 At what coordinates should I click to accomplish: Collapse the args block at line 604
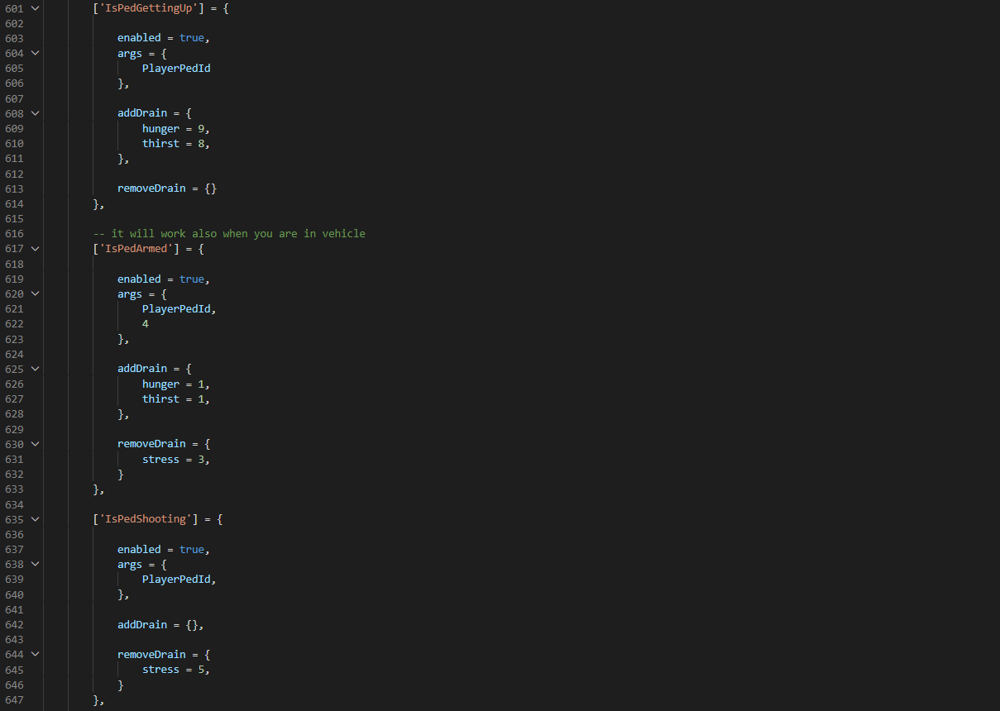[x=35, y=53]
